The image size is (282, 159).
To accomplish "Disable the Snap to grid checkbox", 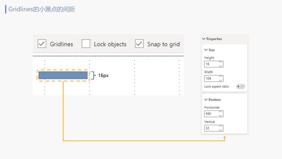I will tap(139, 44).
